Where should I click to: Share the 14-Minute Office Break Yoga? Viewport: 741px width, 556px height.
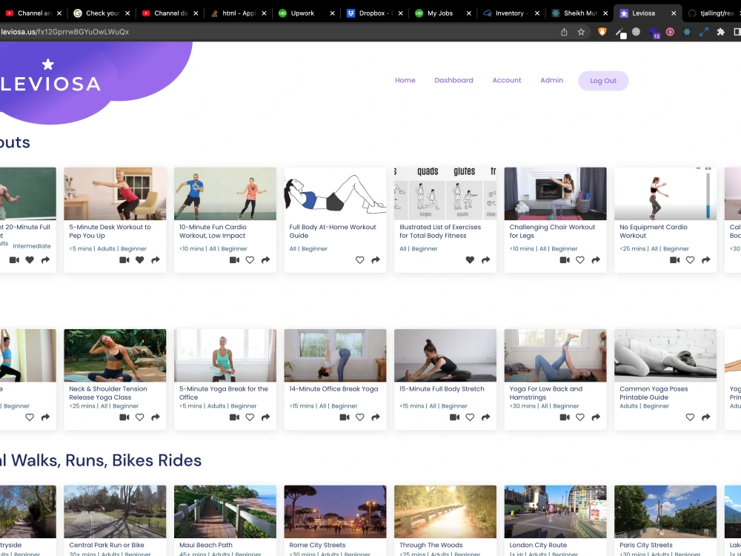coord(376,417)
